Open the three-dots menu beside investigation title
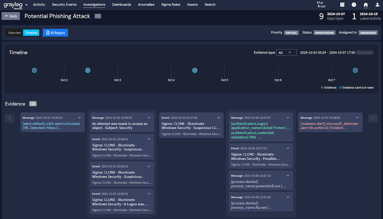This screenshot has width=383, height=219. [x=98, y=16]
